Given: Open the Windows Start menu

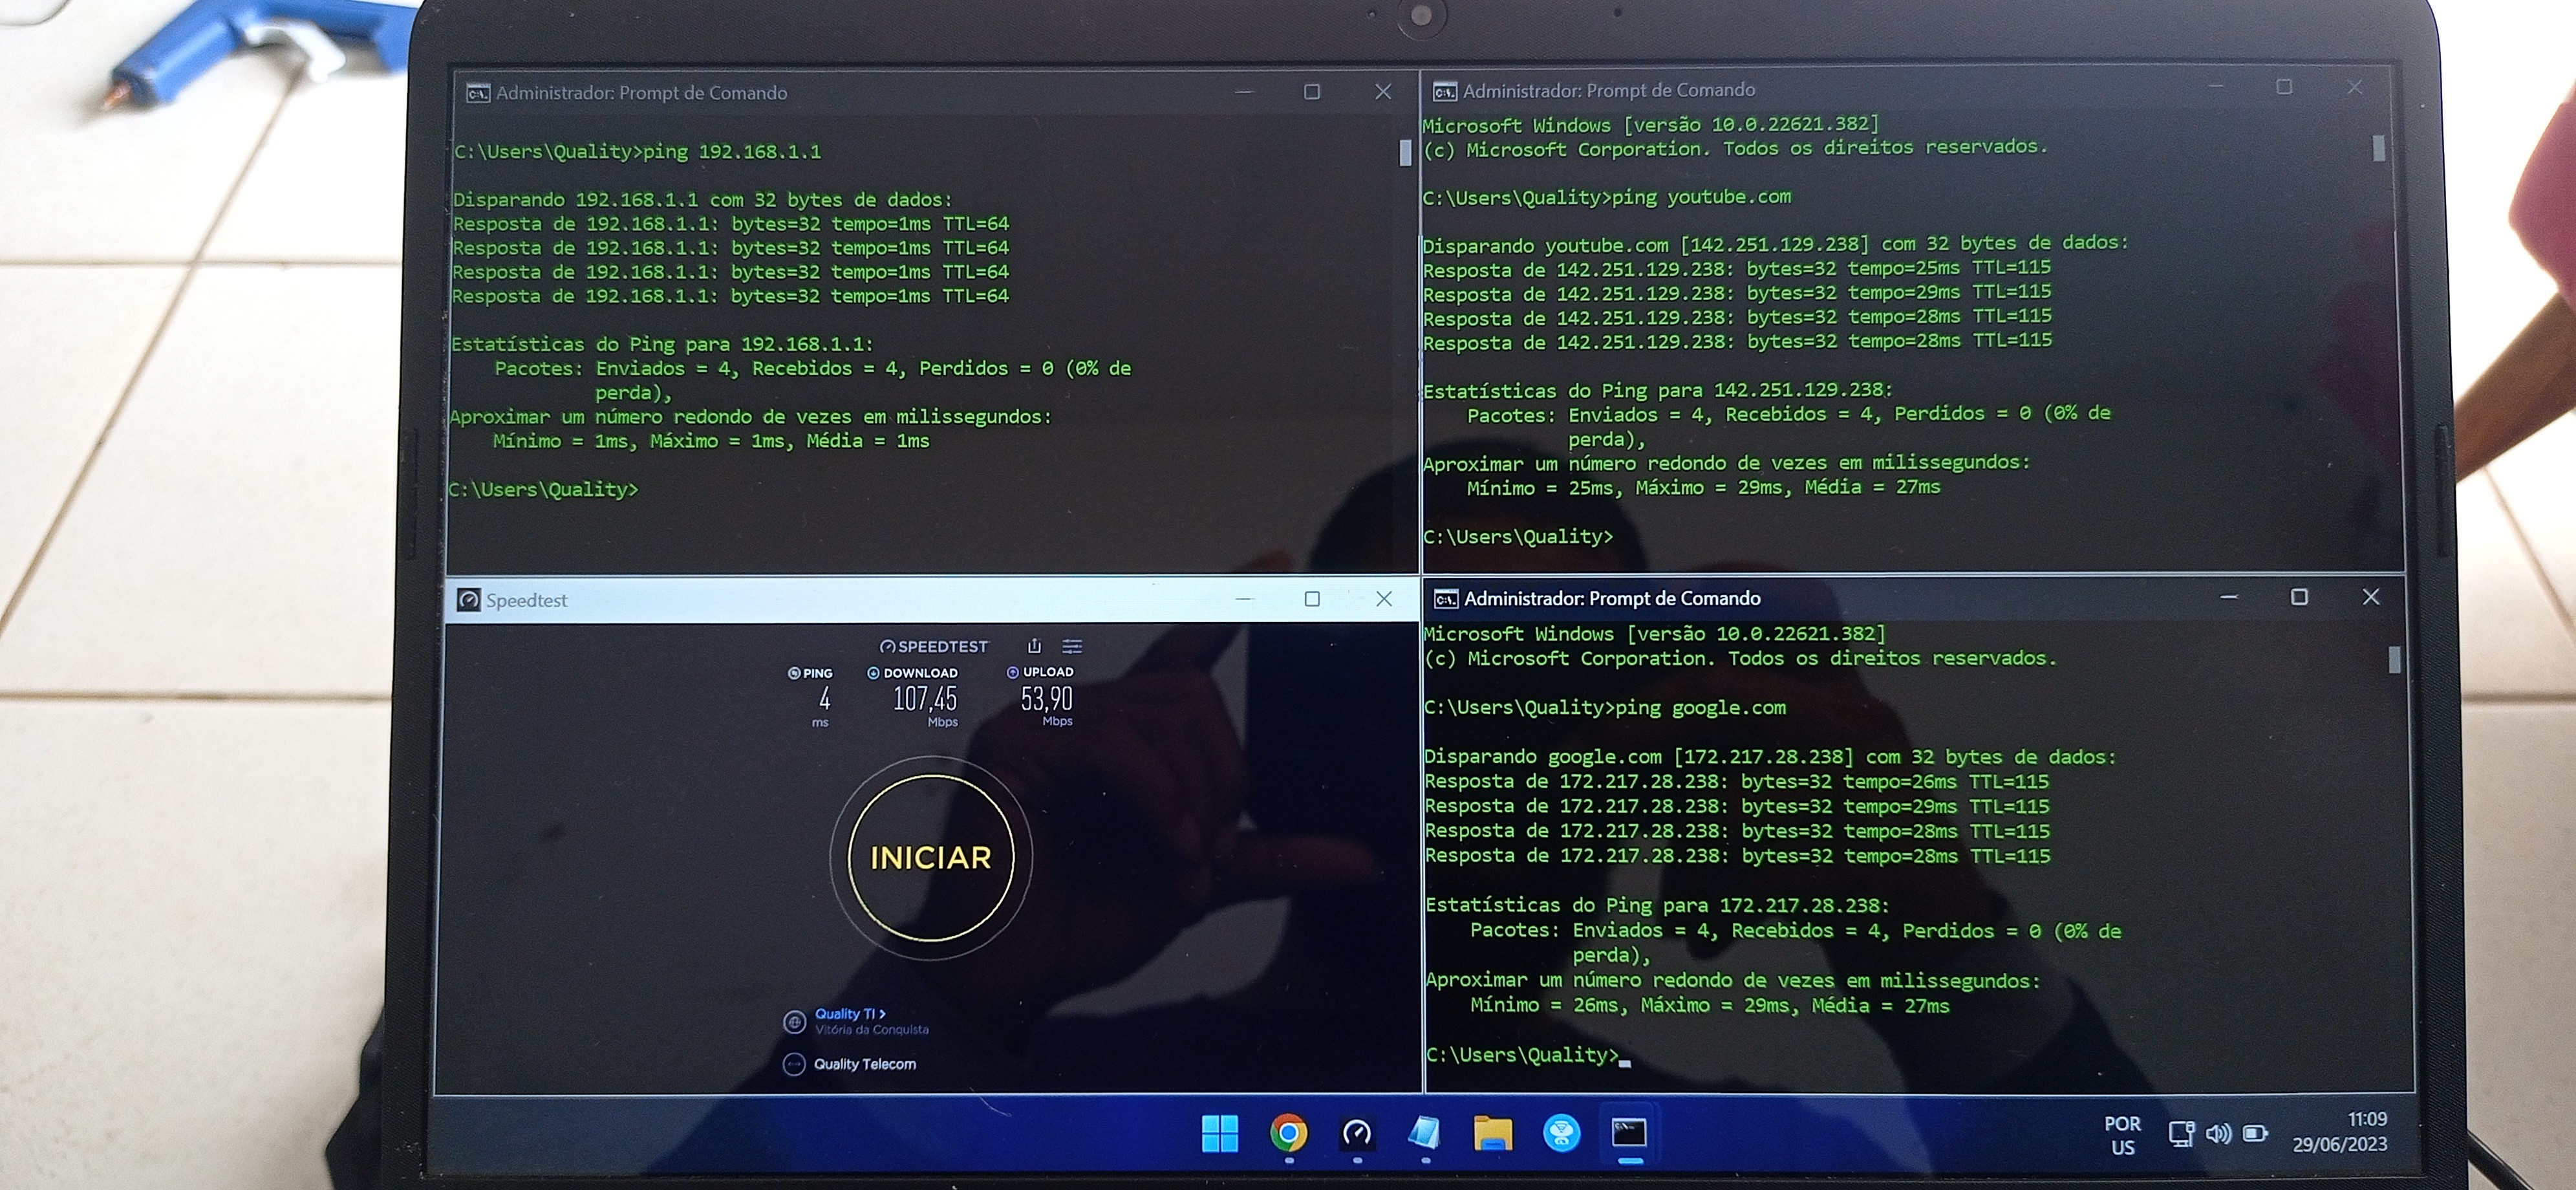Looking at the screenshot, I should coord(1219,1133).
